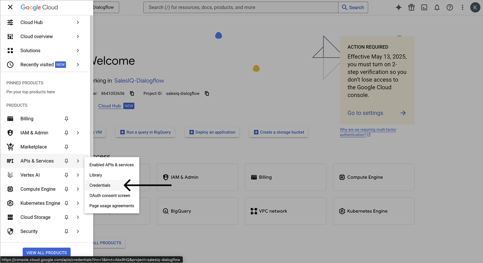Open the help question mark icon
The height and width of the screenshot is (263, 483).
click(x=450, y=7)
